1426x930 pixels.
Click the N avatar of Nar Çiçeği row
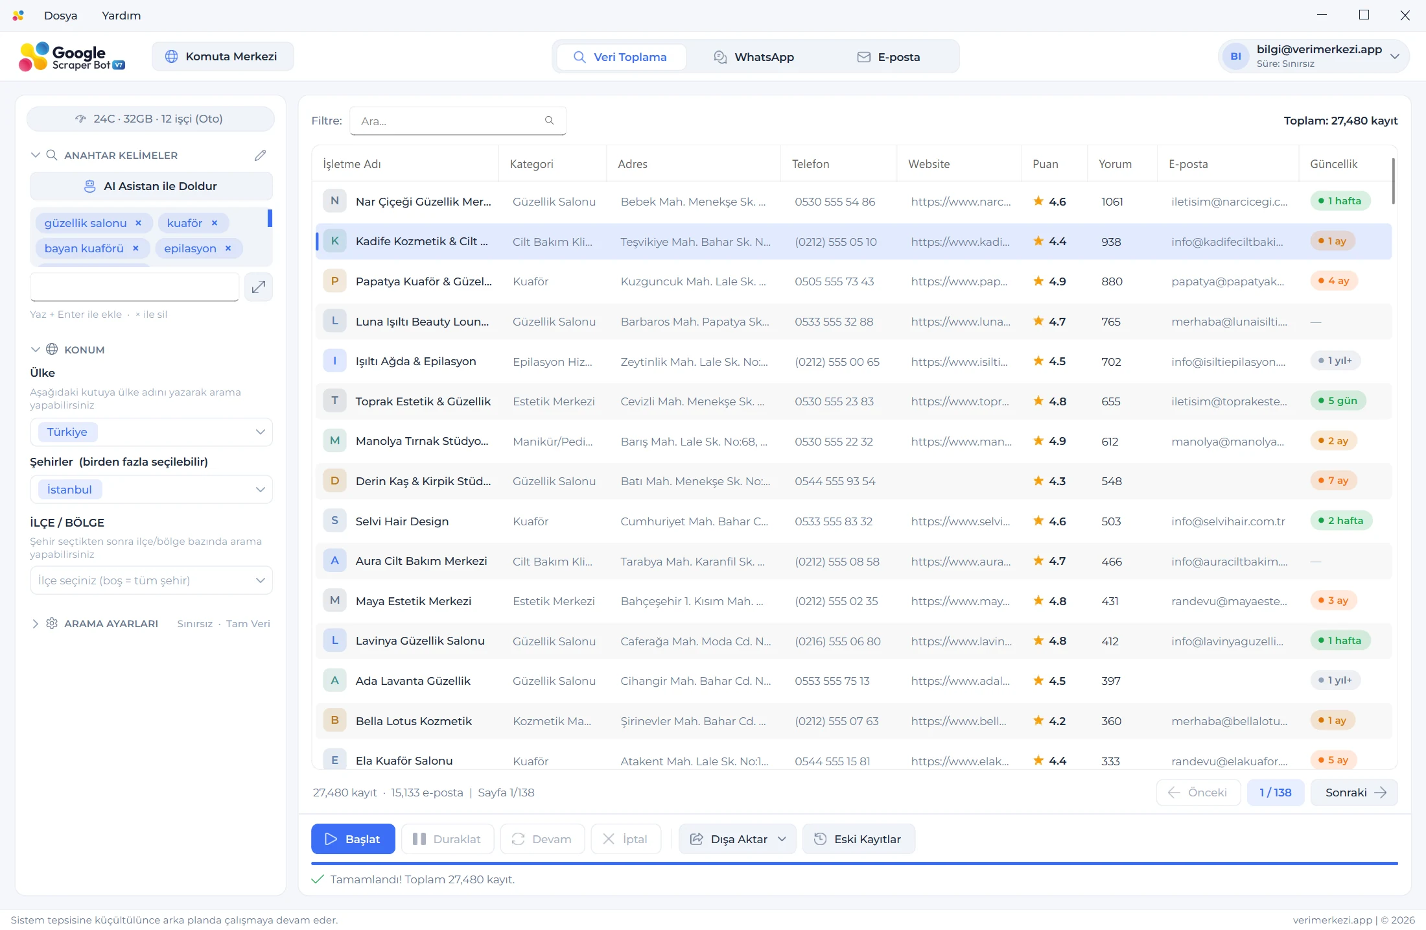[334, 201]
